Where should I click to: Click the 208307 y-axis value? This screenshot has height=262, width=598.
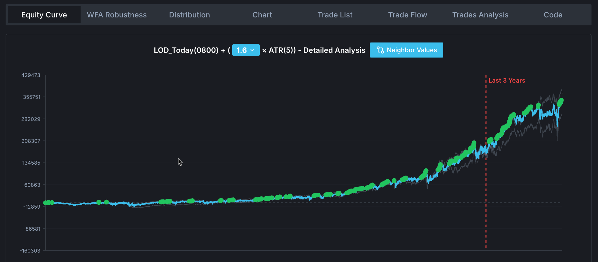pyautogui.click(x=31, y=141)
